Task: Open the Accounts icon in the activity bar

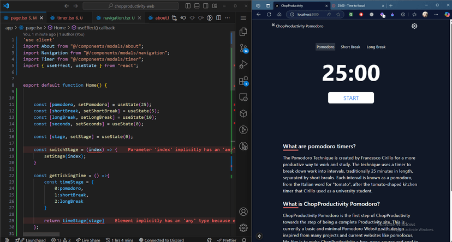Action: (x=243, y=211)
